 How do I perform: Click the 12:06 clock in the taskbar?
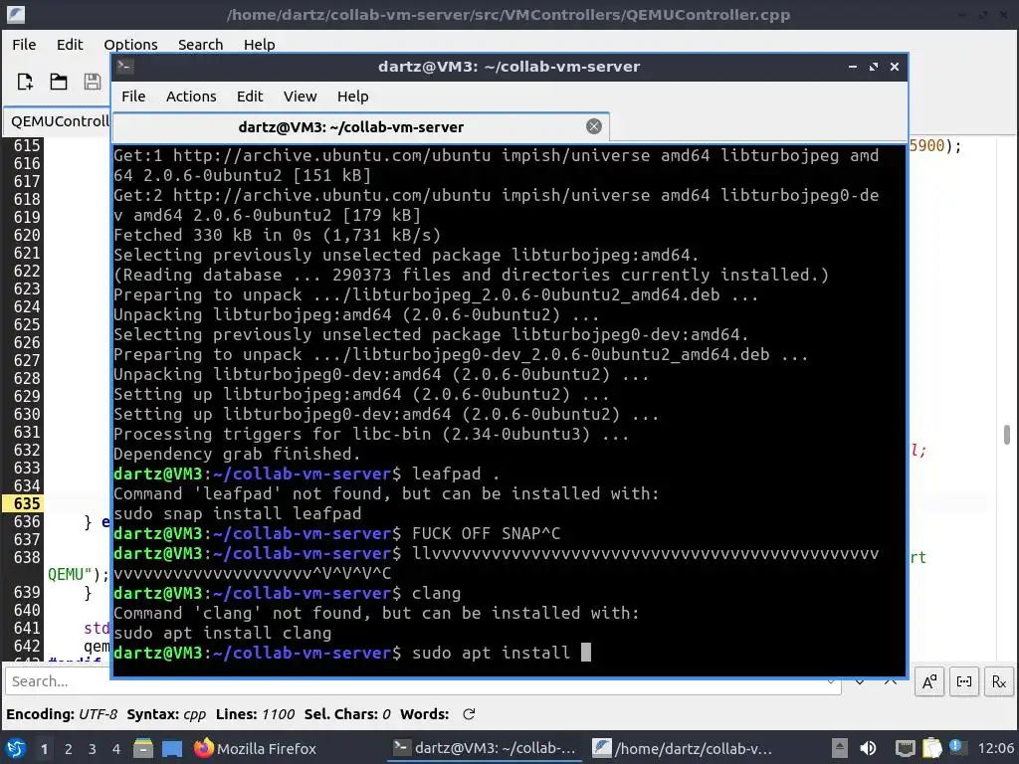pyautogui.click(x=995, y=748)
